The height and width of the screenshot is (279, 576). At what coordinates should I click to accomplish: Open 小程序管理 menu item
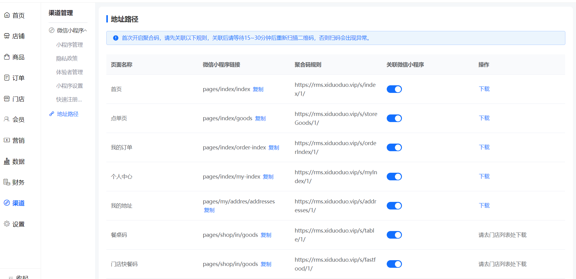click(69, 45)
